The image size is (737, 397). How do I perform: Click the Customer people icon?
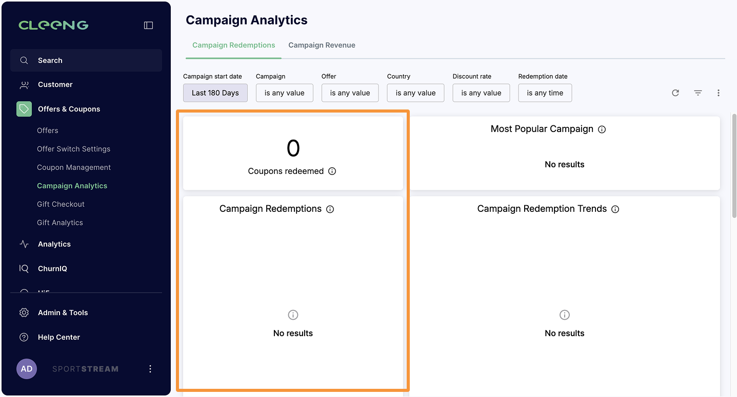pos(24,85)
